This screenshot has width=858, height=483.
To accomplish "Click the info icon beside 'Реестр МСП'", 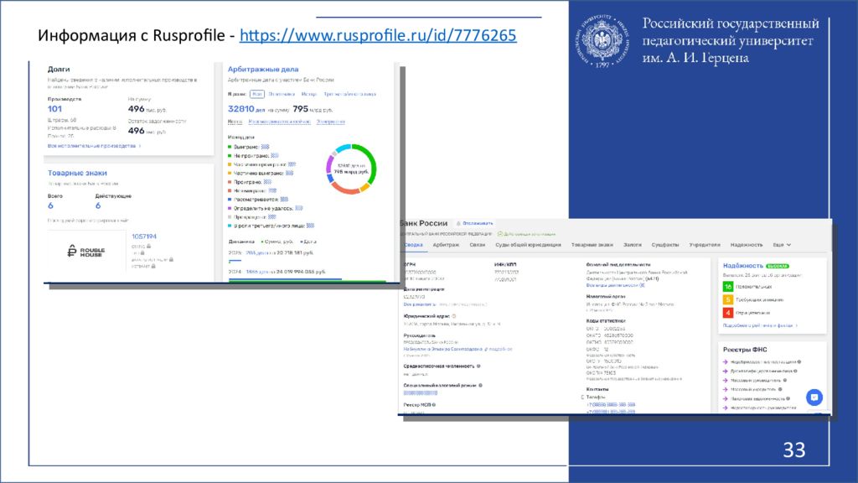I will point(434,405).
